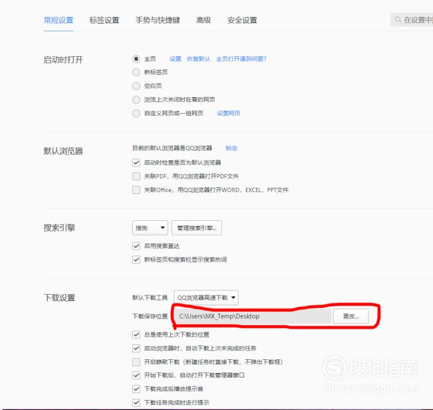Click the download path field C:\Users\MX_Temp\Desktop
This screenshot has height=410, width=433.
252,316
